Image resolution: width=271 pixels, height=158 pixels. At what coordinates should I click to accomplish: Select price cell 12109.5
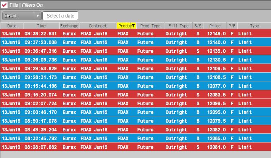(217, 68)
